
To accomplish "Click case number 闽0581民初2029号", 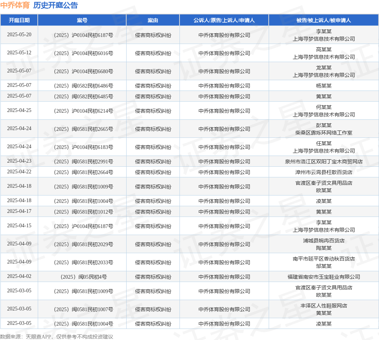I will pos(83,244).
